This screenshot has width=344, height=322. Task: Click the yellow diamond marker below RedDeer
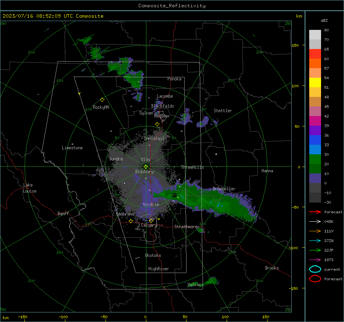click(x=157, y=124)
